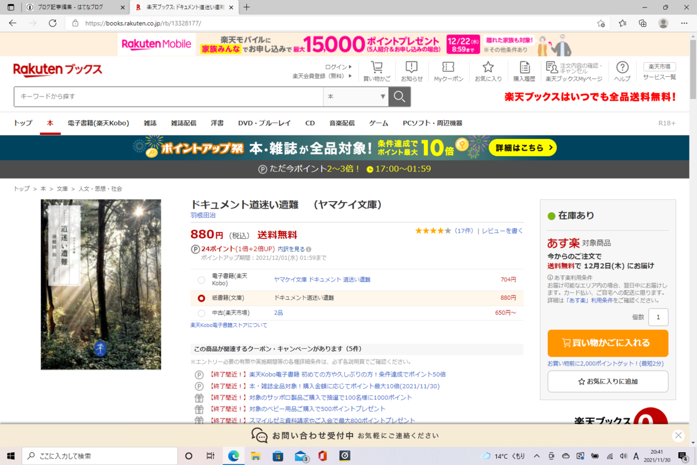Open the shopping cart 買い物かご icon
This screenshot has height=465, width=697.
(377, 71)
